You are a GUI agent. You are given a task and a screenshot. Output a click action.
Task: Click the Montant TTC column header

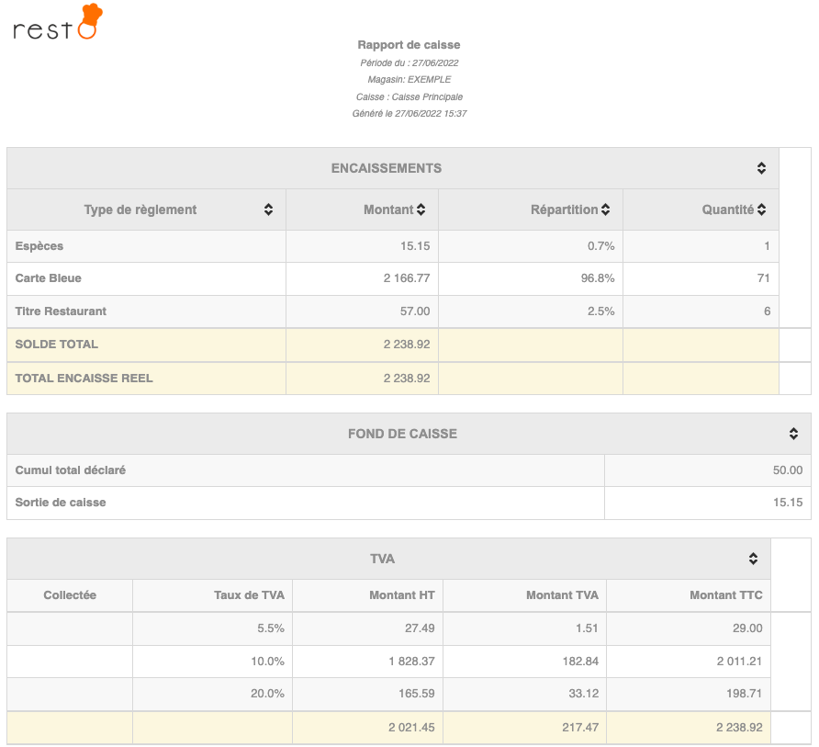pyautogui.click(x=726, y=595)
